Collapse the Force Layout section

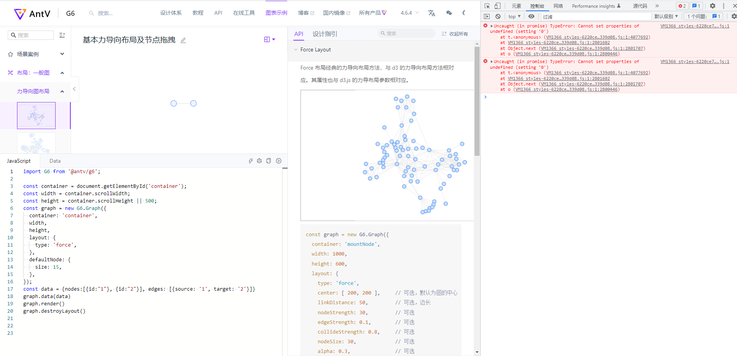click(x=296, y=49)
